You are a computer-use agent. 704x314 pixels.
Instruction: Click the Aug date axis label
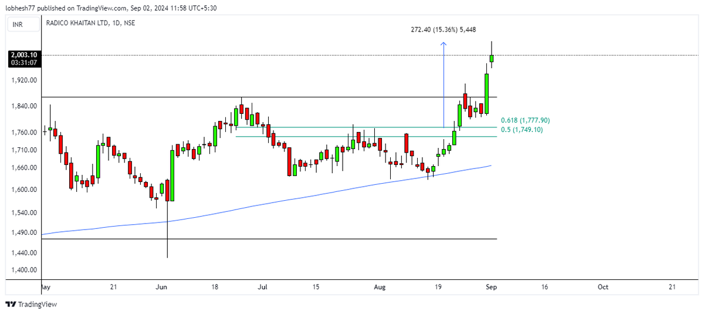(x=380, y=287)
